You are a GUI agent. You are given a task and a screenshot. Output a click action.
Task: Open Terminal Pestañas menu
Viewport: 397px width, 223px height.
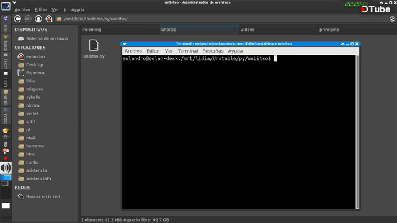pos(213,51)
